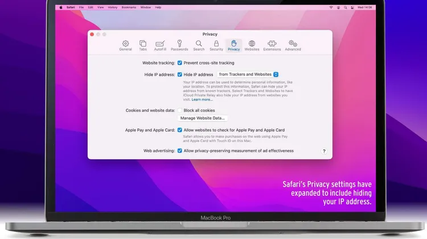The height and width of the screenshot is (239, 427).
Task: Follow the Learn more link
Action: tap(202, 100)
